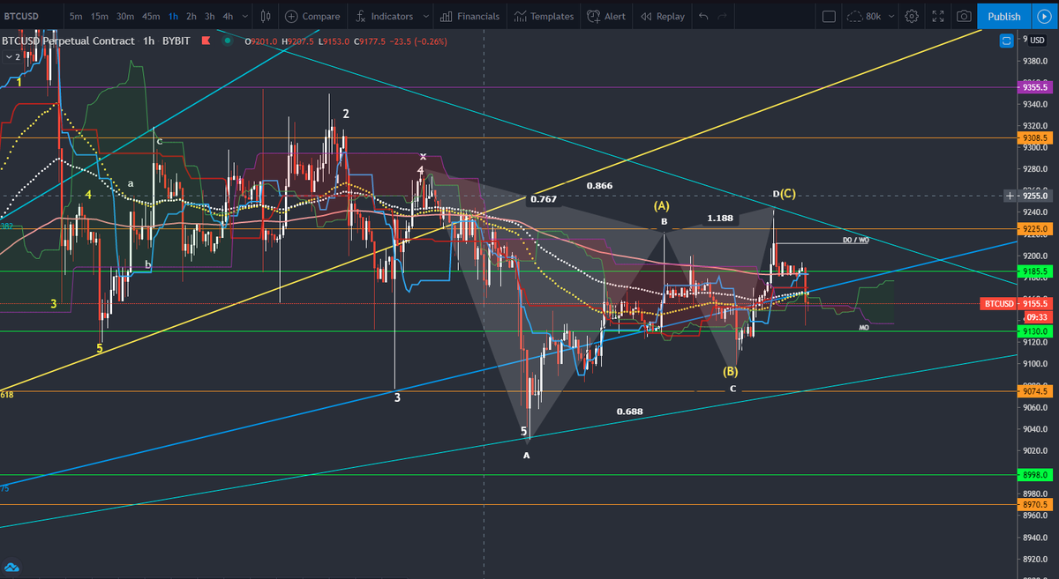1059x579 pixels.
Task: Click the 9185.5 green price label
Action: [1034, 271]
